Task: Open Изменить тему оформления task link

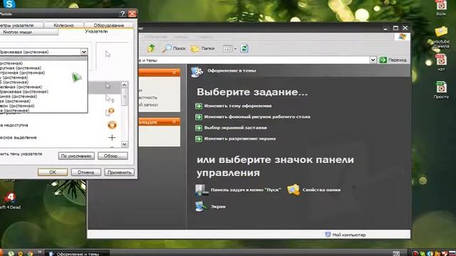Action: pos(238,106)
